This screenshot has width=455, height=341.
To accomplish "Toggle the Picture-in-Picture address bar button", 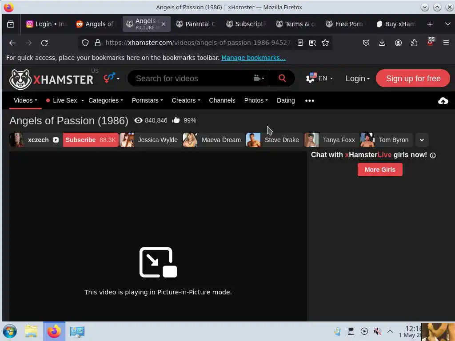I will click(312, 43).
